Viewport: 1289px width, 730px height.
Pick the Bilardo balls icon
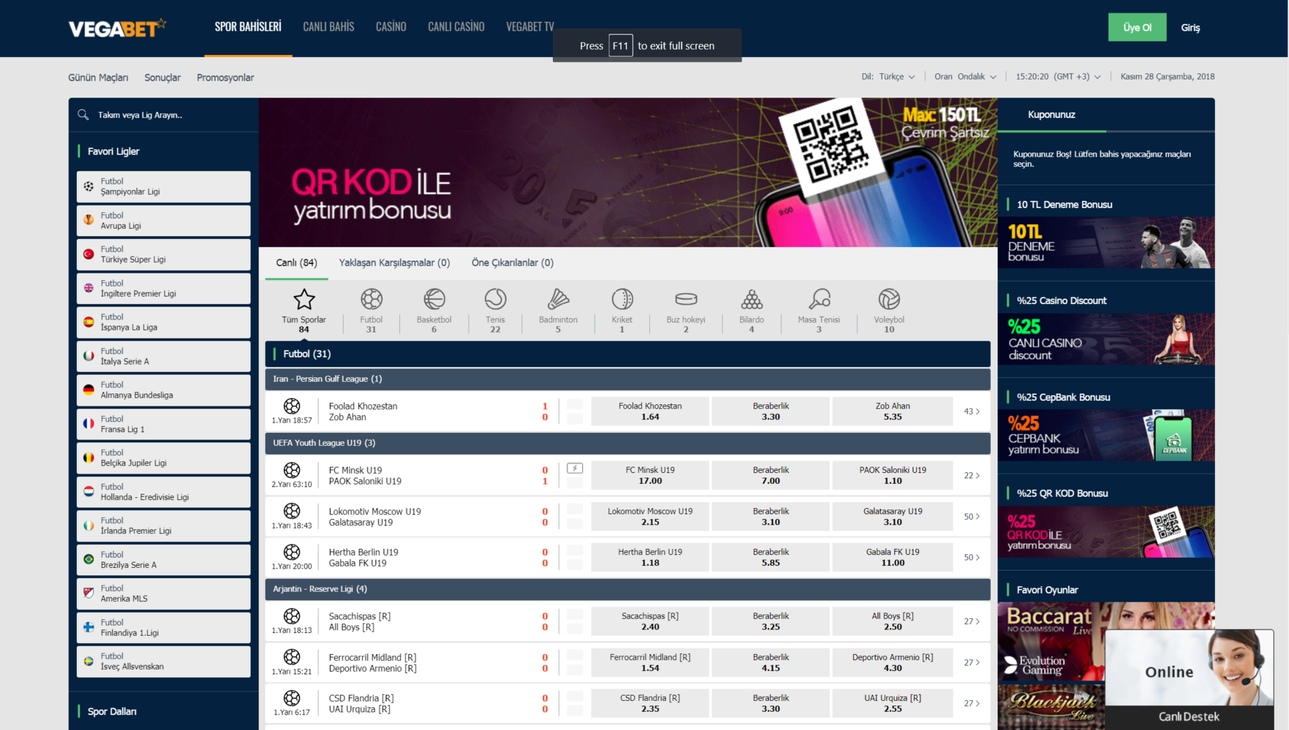click(752, 299)
